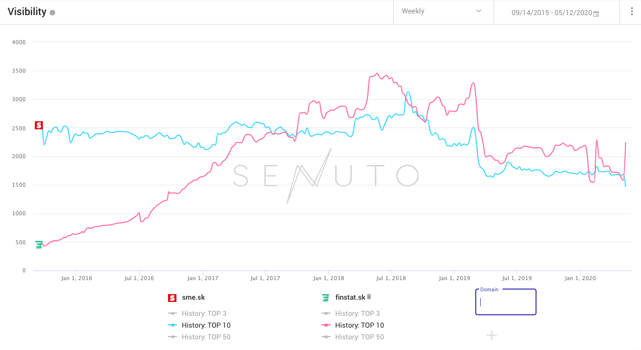Click the green finstat.sk marker on chart
The width and height of the screenshot is (641, 350).
click(x=39, y=244)
